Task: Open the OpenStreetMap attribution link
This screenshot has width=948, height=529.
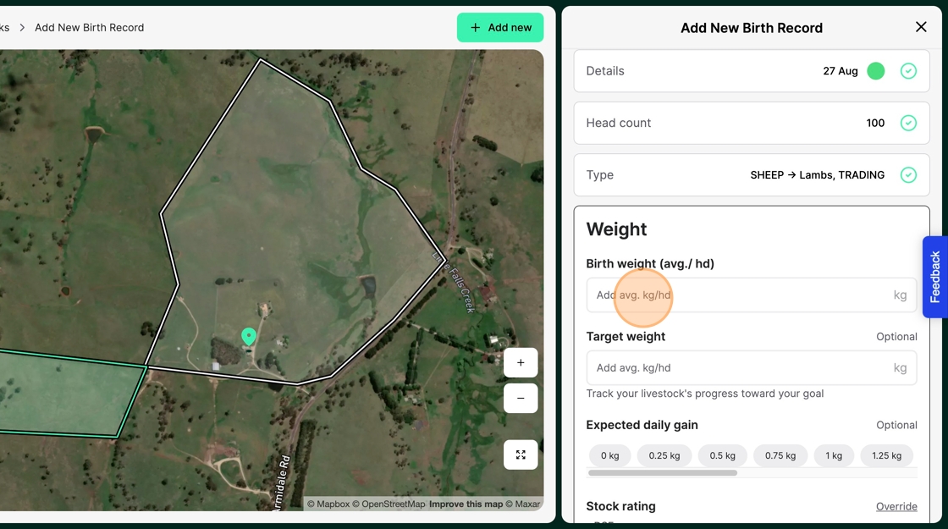Action: pyautogui.click(x=389, y=504)
